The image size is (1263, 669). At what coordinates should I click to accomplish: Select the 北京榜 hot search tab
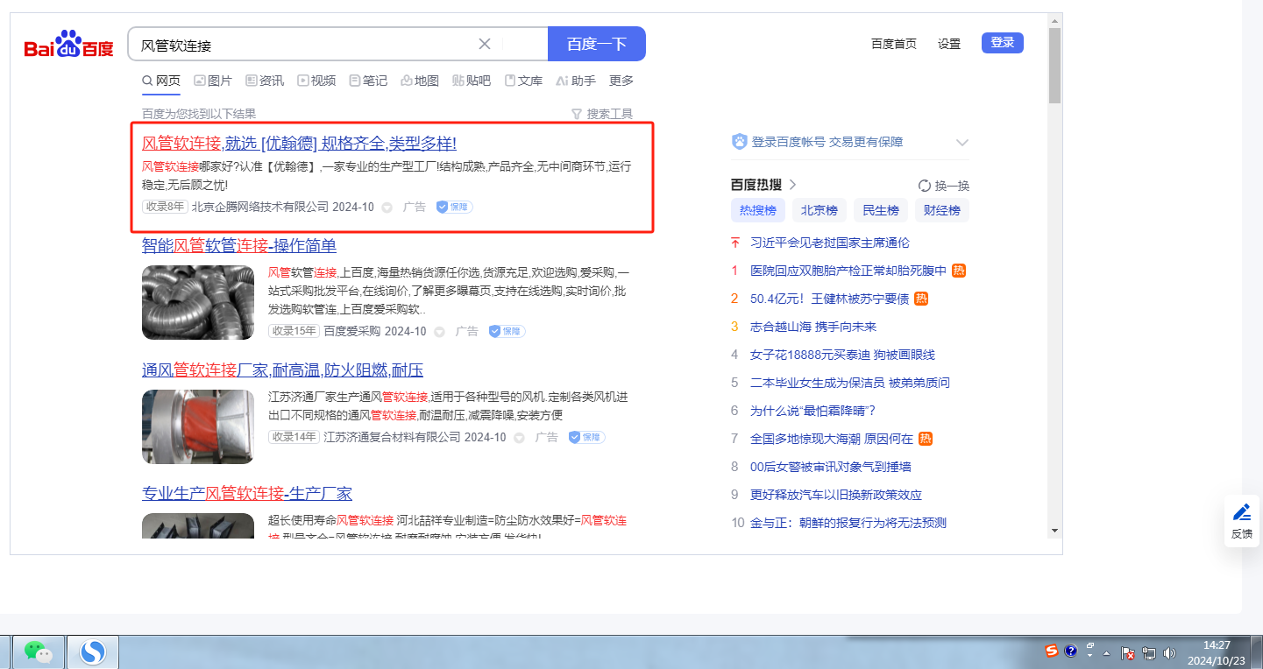[x=819, y=210]
